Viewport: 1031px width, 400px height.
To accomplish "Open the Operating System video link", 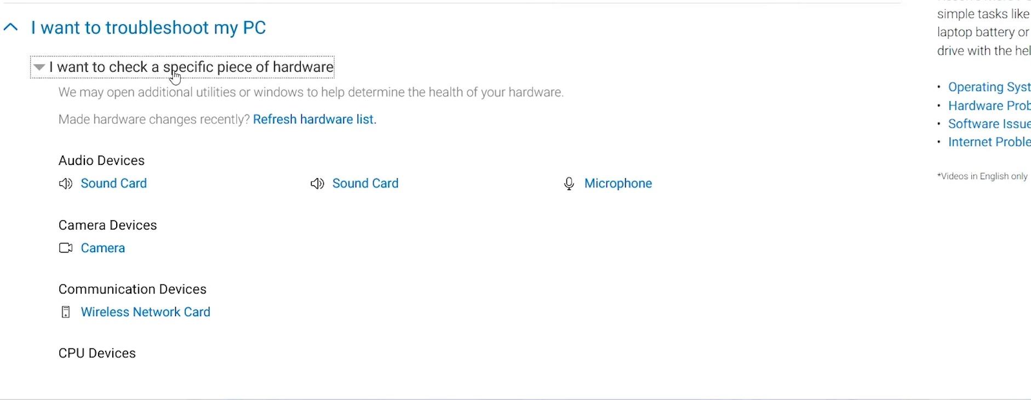I will point(989,87).
